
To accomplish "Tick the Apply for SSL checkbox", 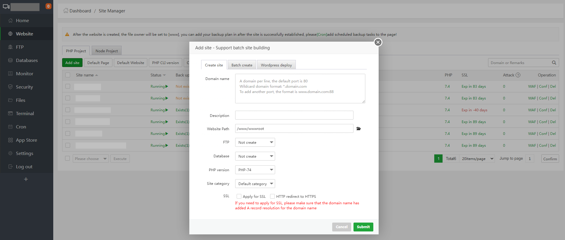I will (x=239, y=196).
